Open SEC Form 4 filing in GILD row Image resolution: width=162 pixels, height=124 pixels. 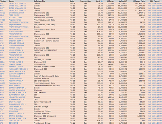point(155,48)
